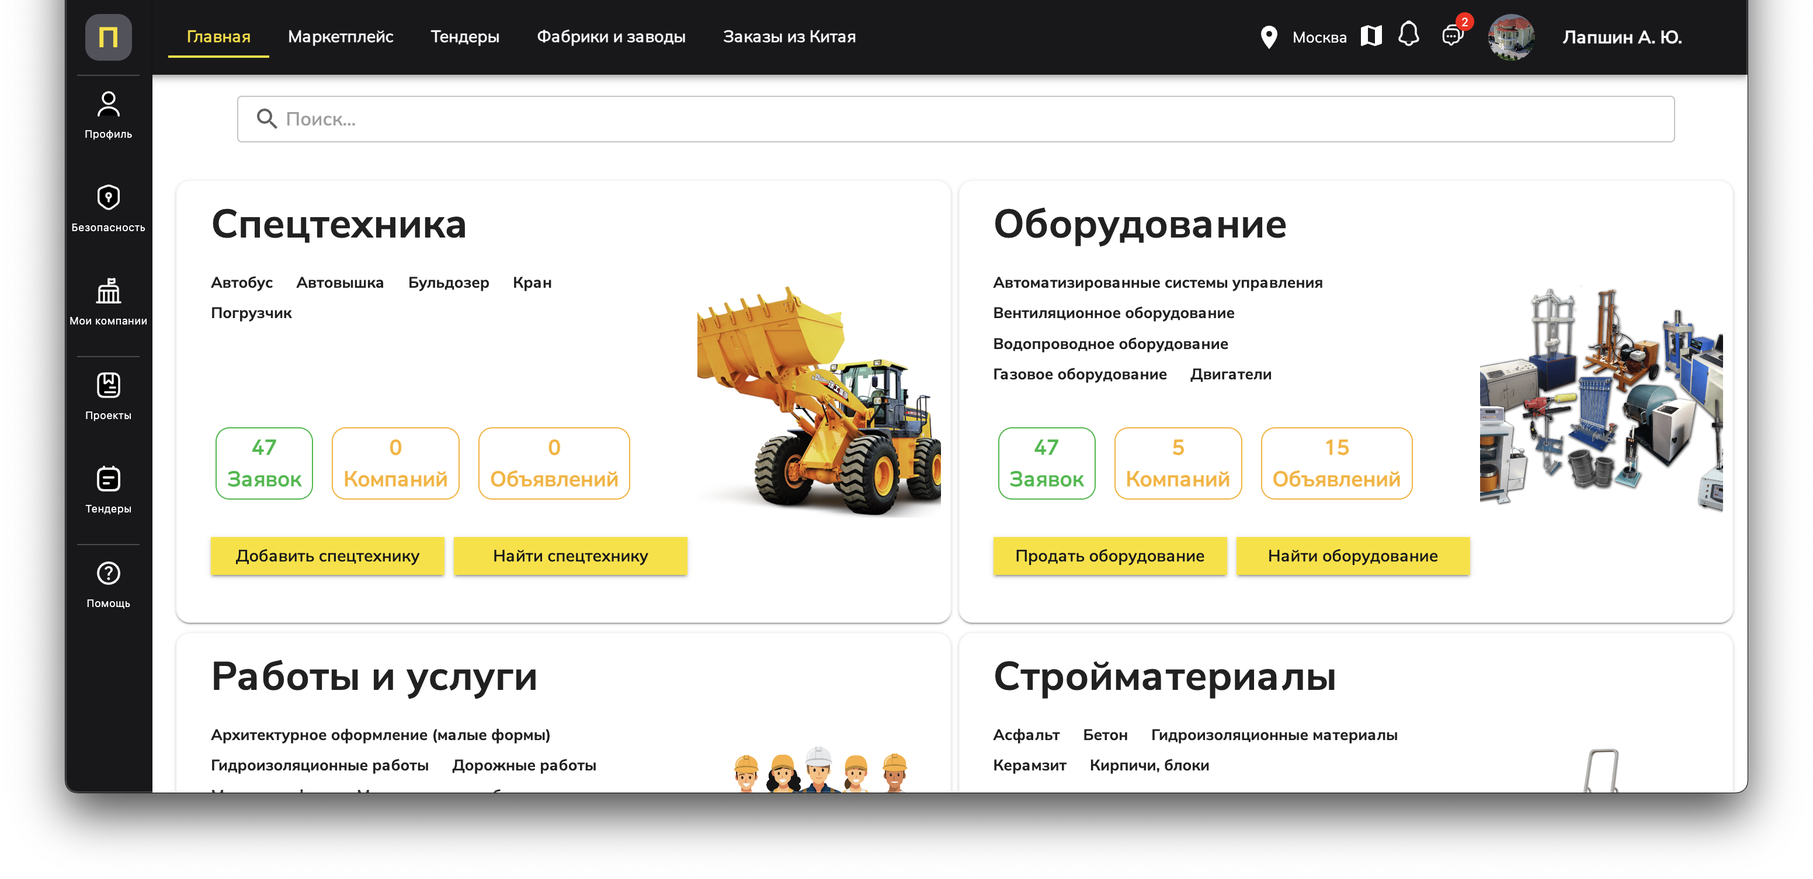The image size is (1813, 879).
Task: Click the location pin icon
Action: tap(1268, 37)
